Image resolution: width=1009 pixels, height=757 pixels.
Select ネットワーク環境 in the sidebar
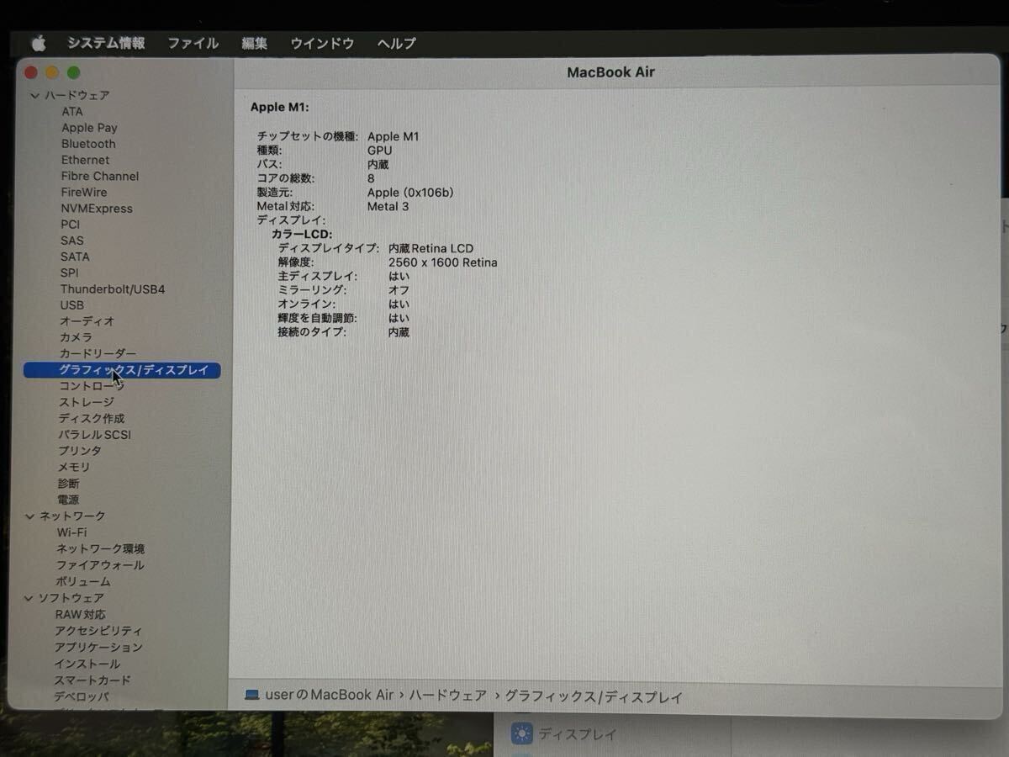(x=100, y=548)
